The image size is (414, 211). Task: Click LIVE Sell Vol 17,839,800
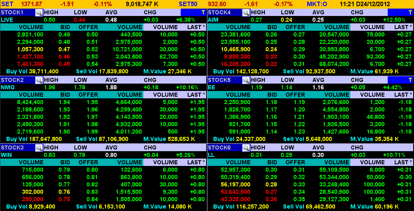(102, 71)
